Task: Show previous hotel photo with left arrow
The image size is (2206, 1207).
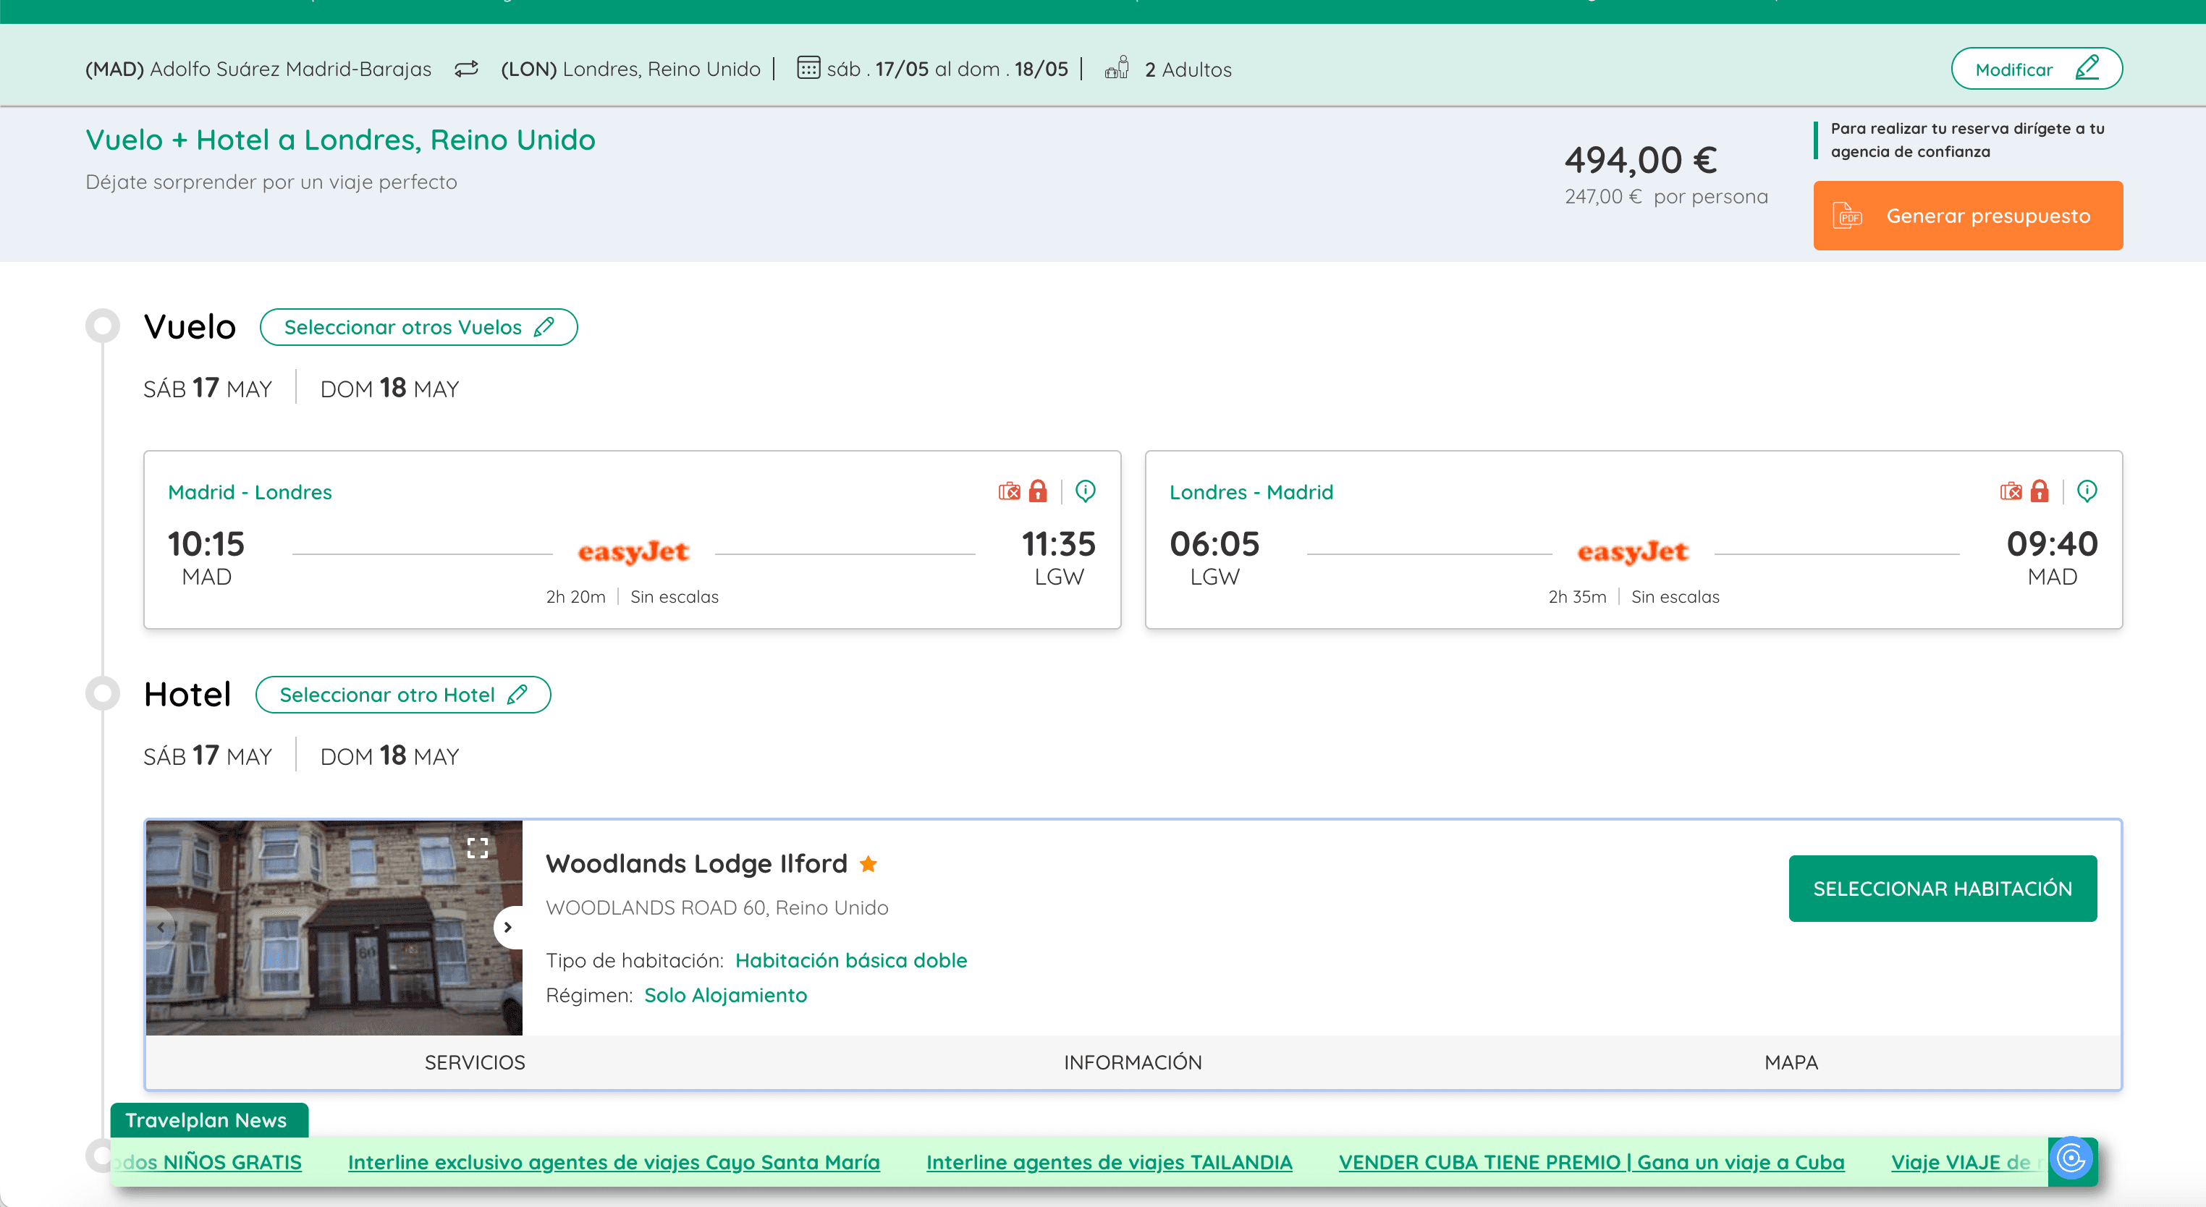Action: click(161, 927)
